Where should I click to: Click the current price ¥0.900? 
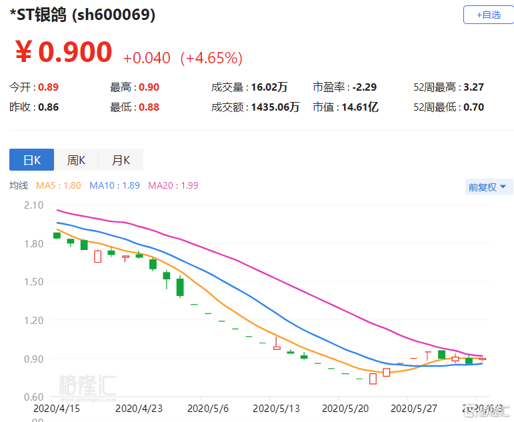pyautogui.click(x=63, y=51)
